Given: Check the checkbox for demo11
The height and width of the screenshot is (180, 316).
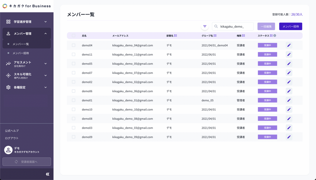Looking at the screenshot, I should coord(73,55).
